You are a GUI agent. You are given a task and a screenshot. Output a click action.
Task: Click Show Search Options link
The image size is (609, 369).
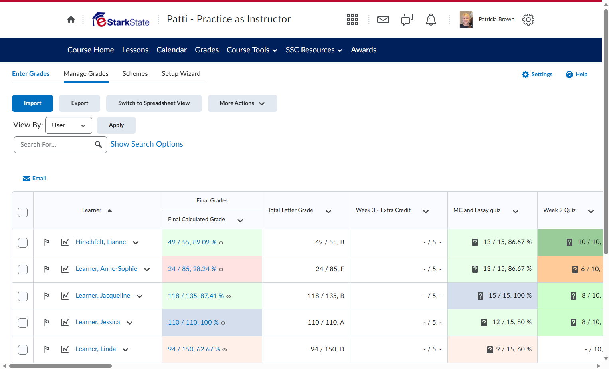pyautogui.click(x=147, y=144)
